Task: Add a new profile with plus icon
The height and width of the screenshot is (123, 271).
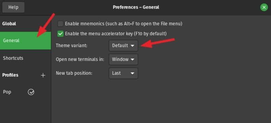Action: 43,75
